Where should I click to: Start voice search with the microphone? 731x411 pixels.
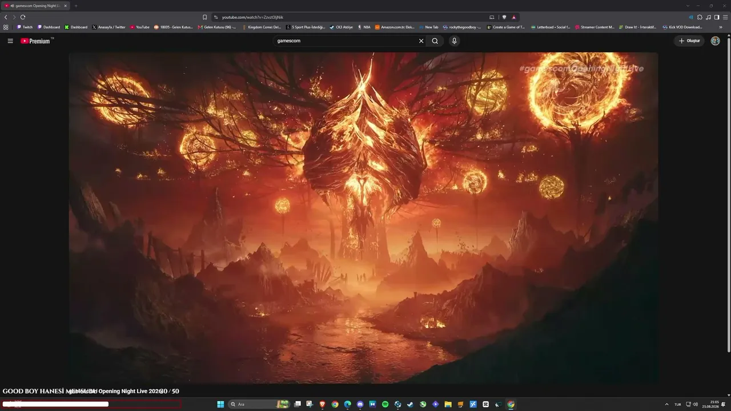pyautogui.click(x=454, y=41)
